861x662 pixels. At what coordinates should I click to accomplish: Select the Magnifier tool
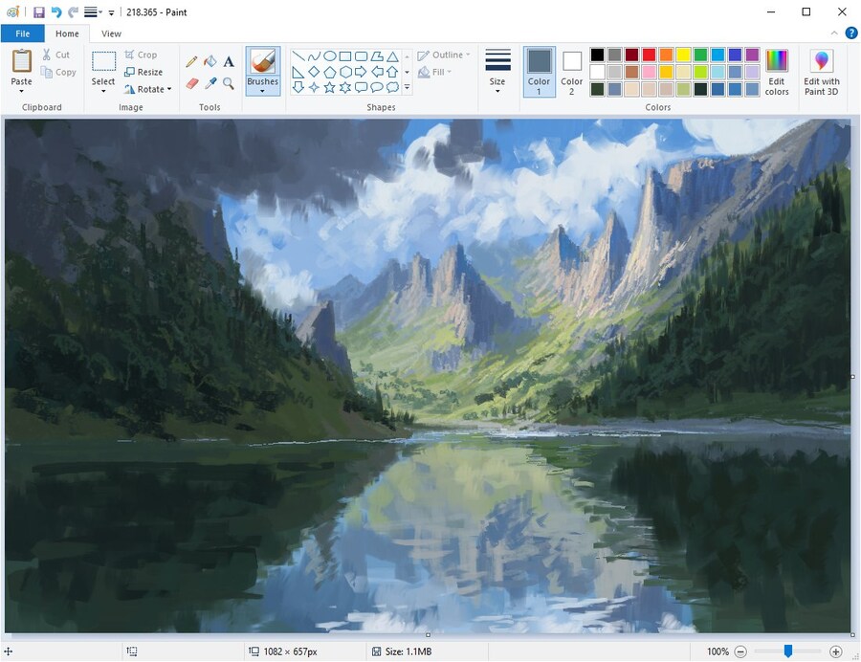[x=229, y=83]
